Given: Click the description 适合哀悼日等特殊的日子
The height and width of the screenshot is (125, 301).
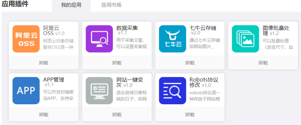Looking at the screenshot, I should (131, 96).
